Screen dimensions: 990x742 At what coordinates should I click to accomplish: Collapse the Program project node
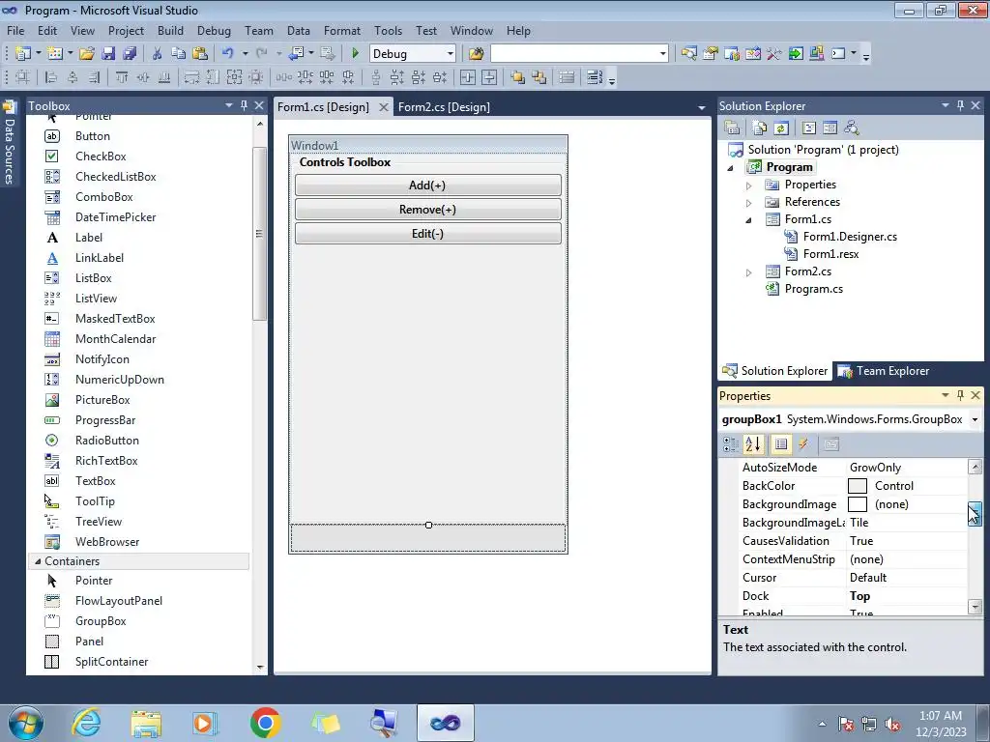pyautogui.click(x=731, y=168)
